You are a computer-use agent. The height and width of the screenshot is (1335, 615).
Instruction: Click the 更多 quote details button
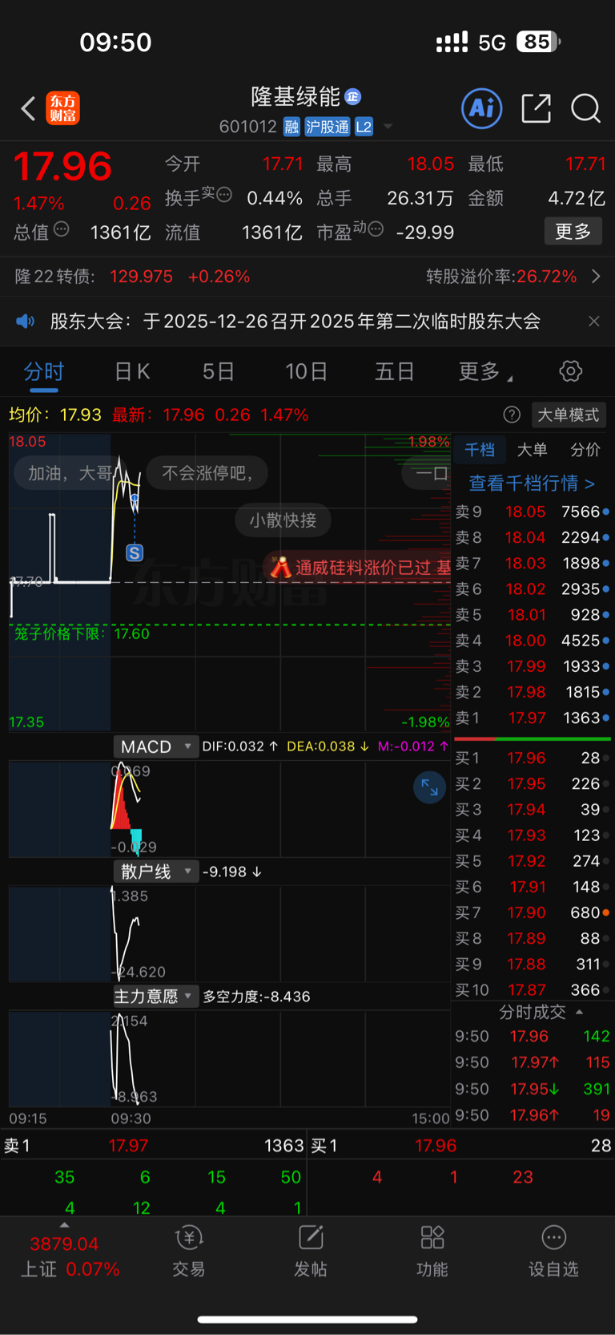(573, 232)
